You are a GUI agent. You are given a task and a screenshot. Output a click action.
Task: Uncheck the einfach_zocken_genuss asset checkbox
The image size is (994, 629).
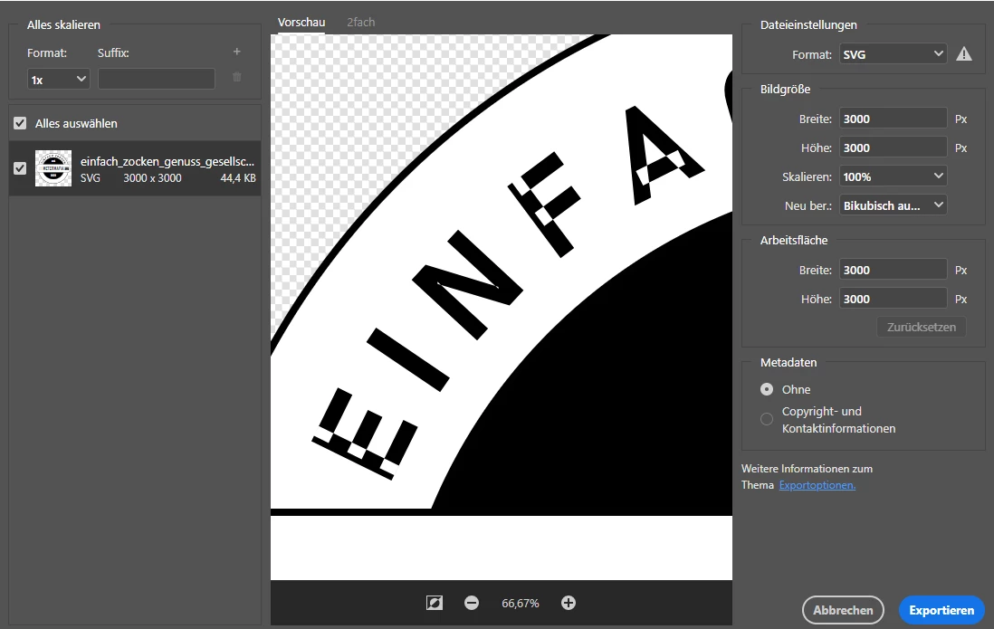click(20, 168)
